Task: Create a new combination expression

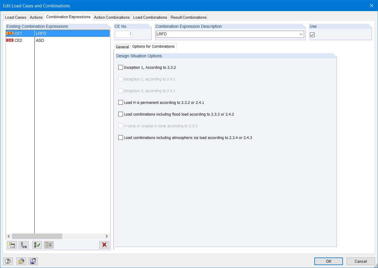Action: tap(12, 245)
